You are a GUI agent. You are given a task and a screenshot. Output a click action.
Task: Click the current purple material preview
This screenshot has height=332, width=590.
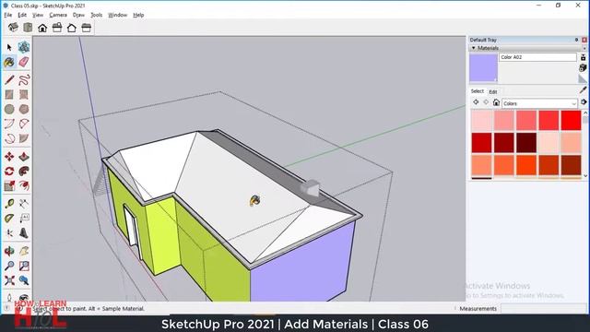pyautogui.click(x=483, y=67)
